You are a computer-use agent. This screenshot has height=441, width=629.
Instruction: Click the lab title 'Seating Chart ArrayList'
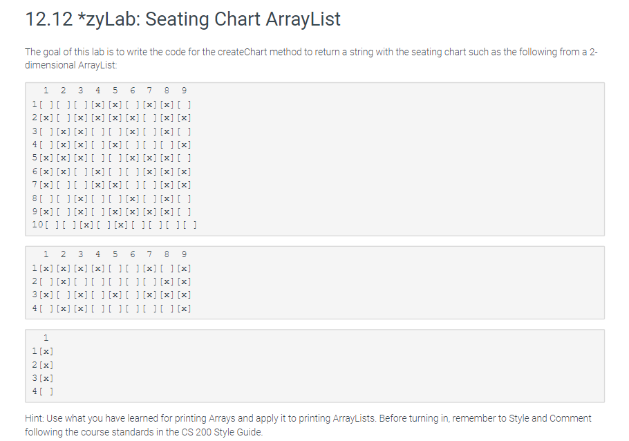click(x=243, y=19)
